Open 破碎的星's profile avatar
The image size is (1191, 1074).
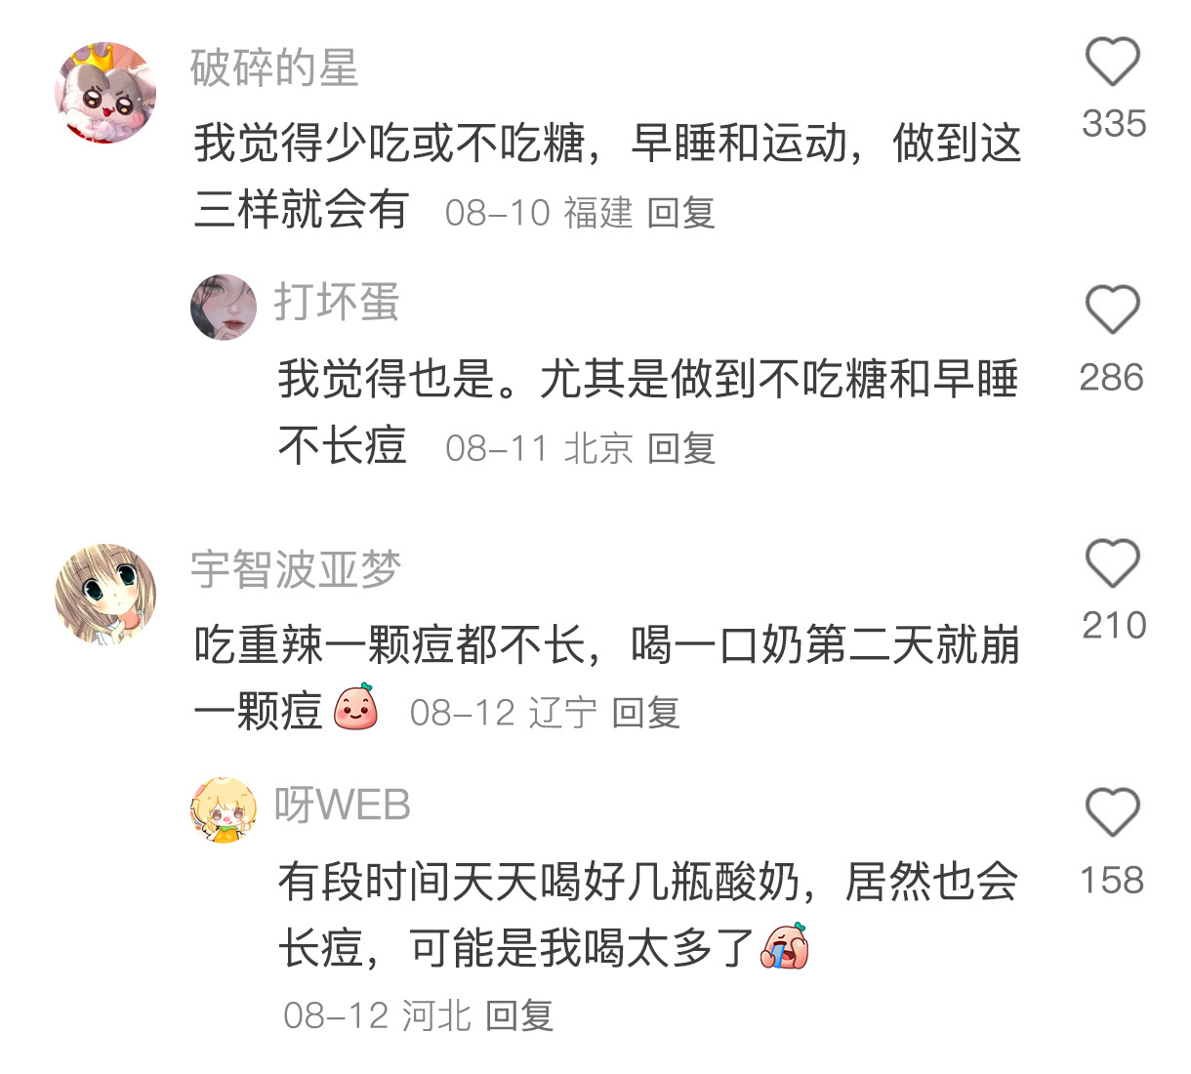(105, 93)
